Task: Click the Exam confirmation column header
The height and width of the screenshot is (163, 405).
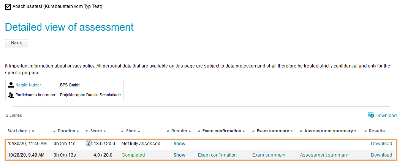Action: 221,131
